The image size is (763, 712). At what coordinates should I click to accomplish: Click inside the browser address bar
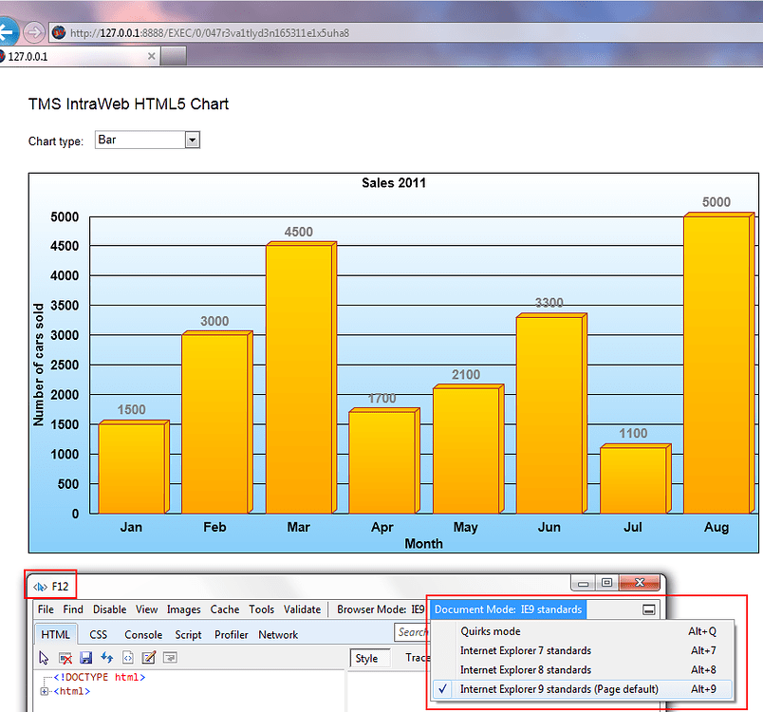click(285, 31)
